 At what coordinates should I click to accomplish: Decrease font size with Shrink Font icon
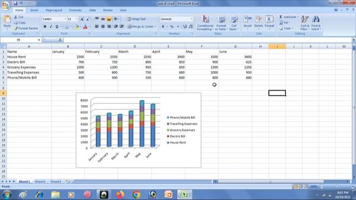[x=88, y=19]
